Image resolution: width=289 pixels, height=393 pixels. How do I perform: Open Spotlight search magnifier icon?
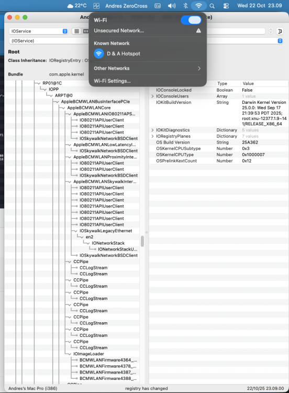pos(212,6)
